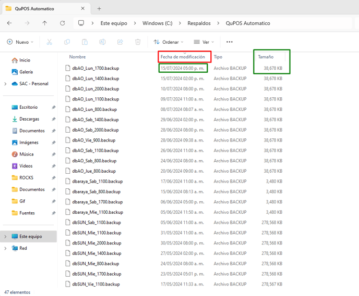The height and width of the screenshot is (296, 359).
Task: Go up one folder level
Action: [x=45, y=23]
